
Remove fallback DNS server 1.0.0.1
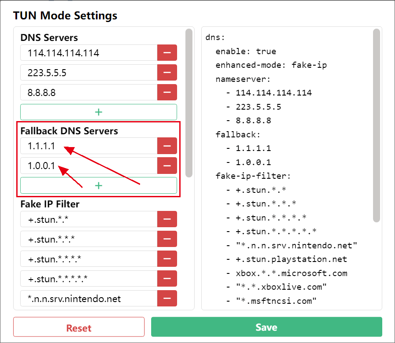tap(167, 166)
